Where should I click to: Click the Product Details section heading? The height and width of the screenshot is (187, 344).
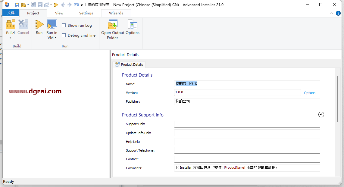(137, 75)
